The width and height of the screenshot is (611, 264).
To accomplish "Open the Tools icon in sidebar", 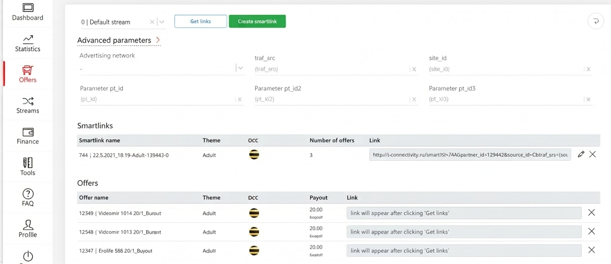I will (x=27, y=162).
